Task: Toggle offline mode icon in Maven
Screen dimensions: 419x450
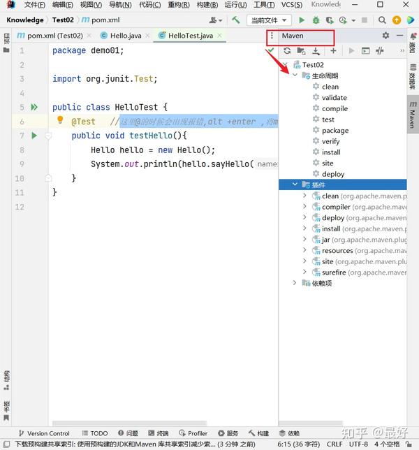Action: click(x=380, y=51)
